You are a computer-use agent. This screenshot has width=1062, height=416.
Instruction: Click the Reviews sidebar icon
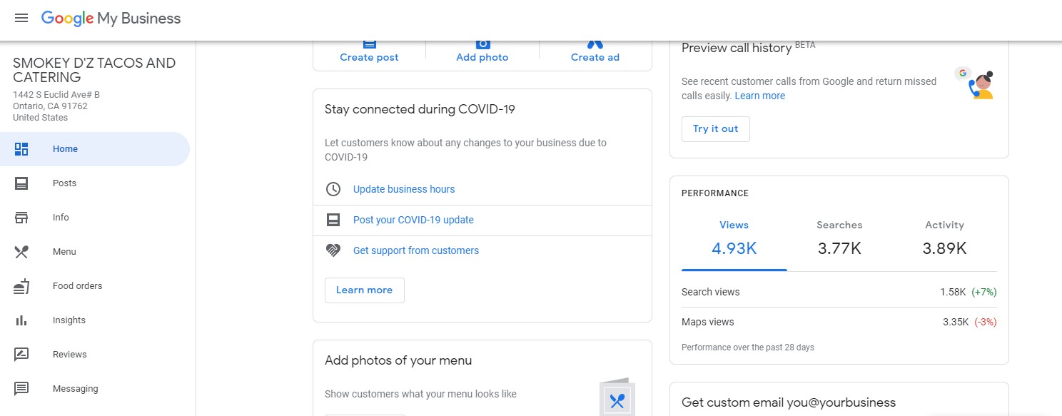21,355
